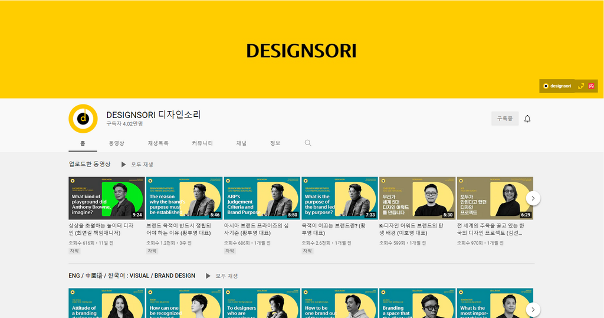Viewport: 604px width, 318px height.
Task: Play all uploaded videos with 모두 재생
Action: tap(137, 165)
